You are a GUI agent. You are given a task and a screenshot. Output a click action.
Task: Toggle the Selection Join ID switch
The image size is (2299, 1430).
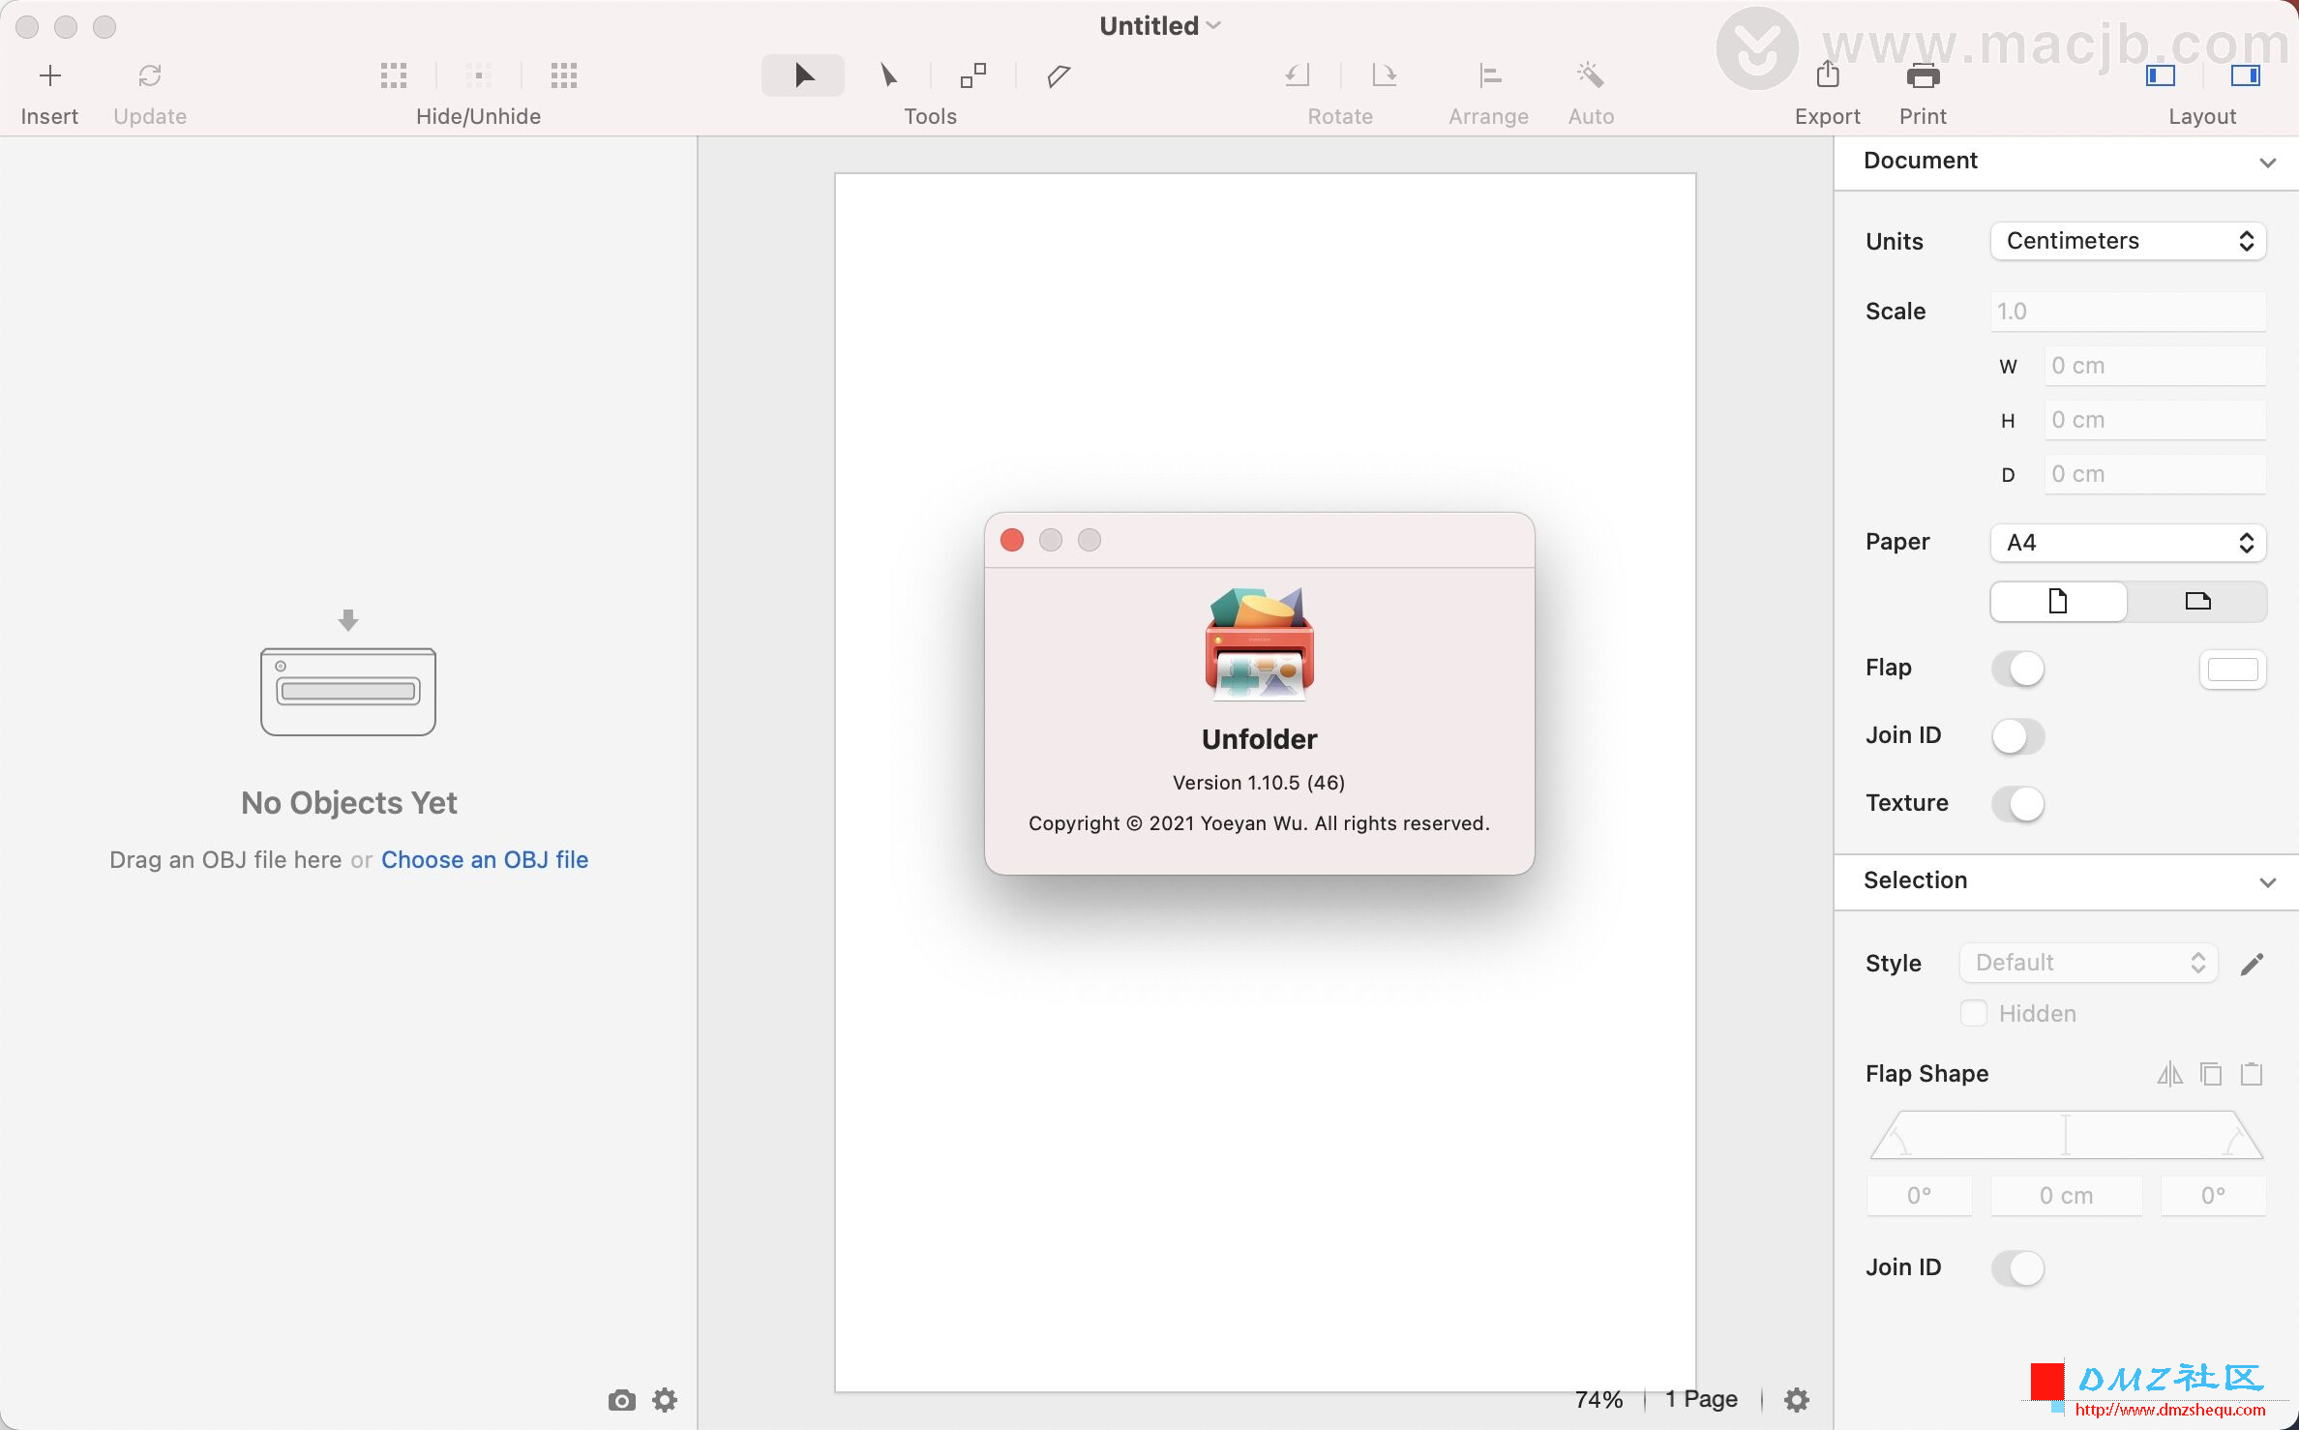pyautogui.click(x=2018, y=1268)
